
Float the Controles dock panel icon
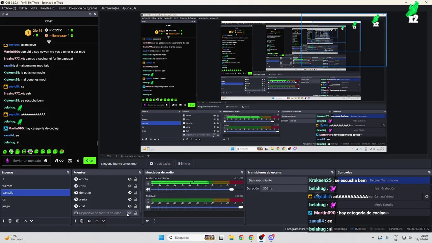click(x=429, y=172)
